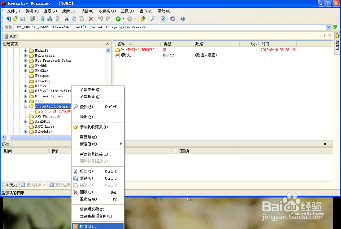Screen dimensions: 341x229
Task: Open the 搜索(S) menu
Action: click(69, 11)
